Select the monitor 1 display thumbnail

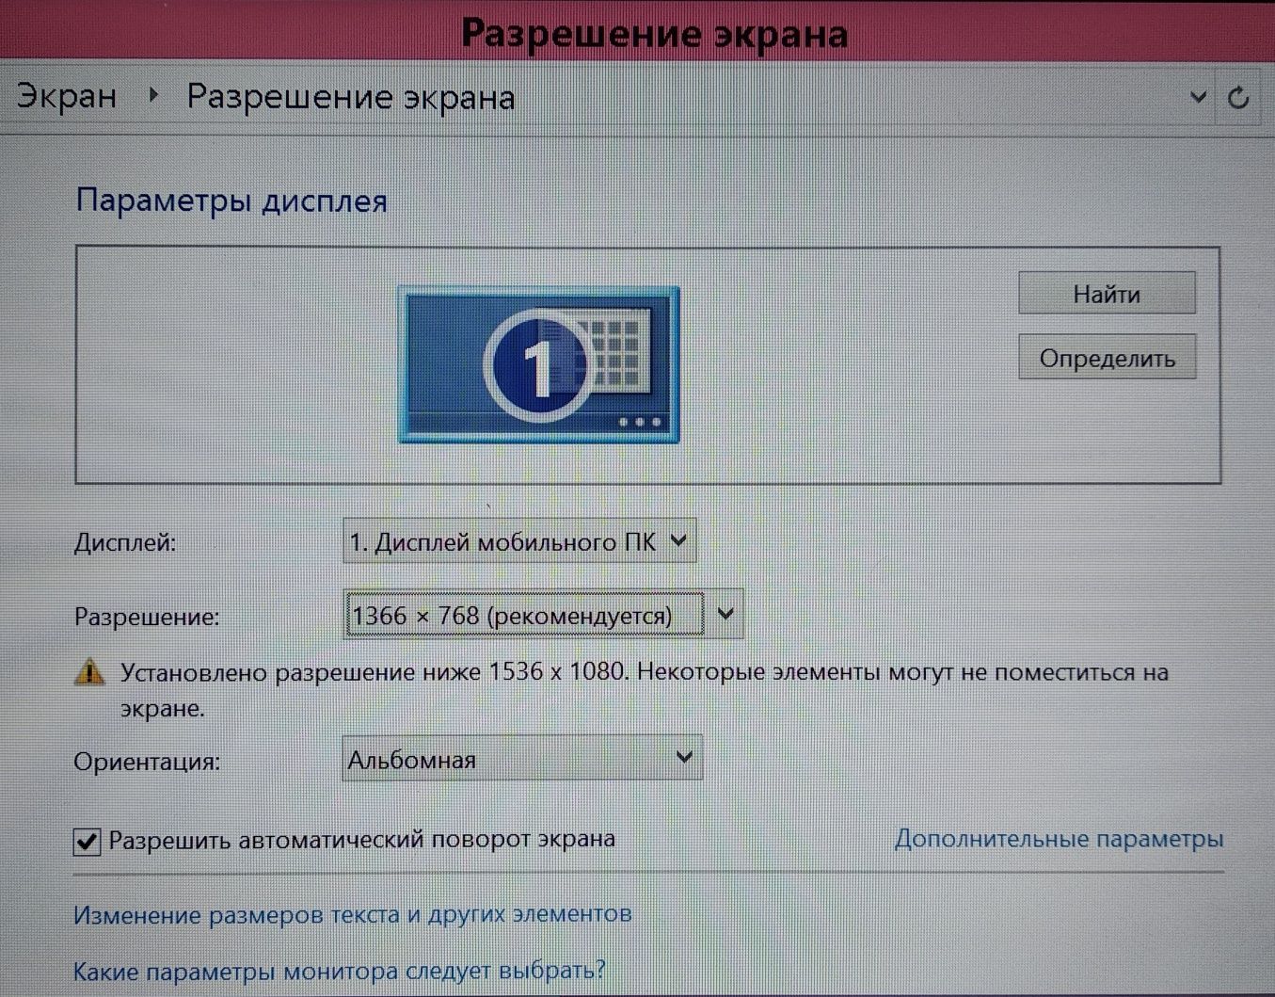pyautogui.click(x=538, y=364)
